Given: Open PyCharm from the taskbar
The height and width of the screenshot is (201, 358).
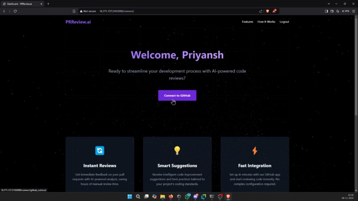Looking at the screenshot, I should [204, 197].
